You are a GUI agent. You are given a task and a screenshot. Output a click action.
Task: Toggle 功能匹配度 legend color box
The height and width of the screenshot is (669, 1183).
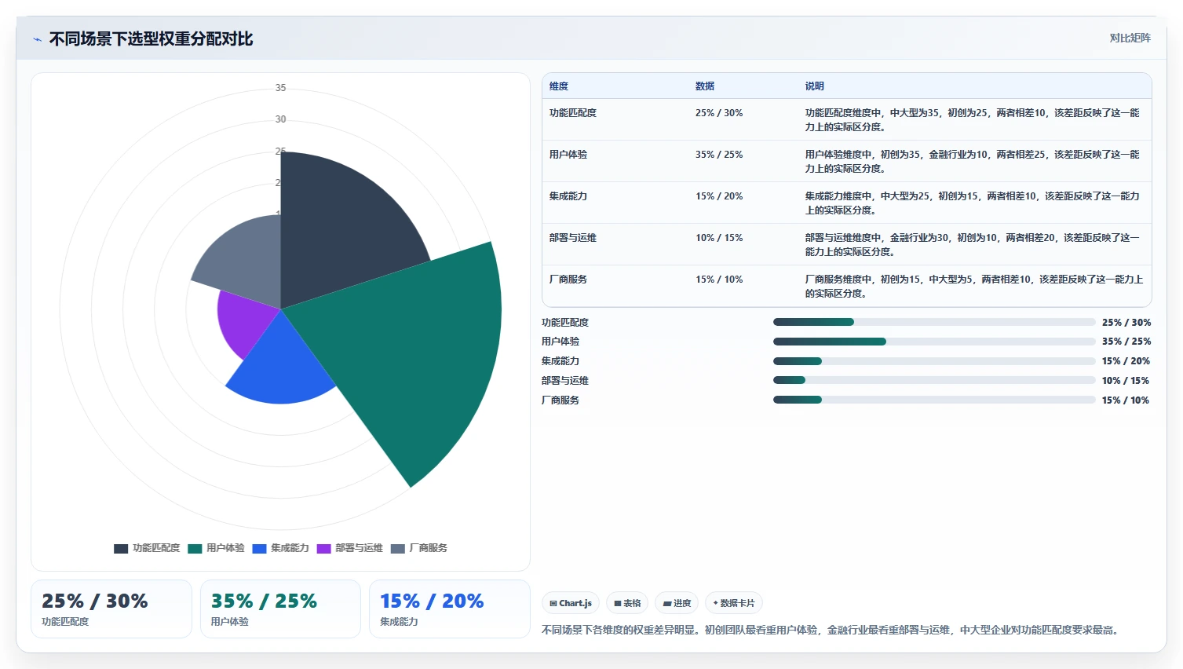tap(121, 549)
